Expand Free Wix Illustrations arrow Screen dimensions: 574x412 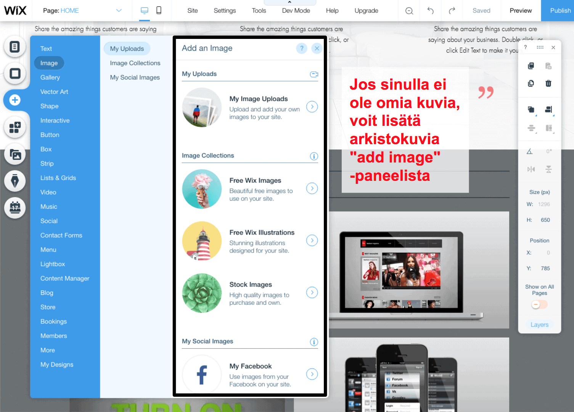click(x=312, y=240)
